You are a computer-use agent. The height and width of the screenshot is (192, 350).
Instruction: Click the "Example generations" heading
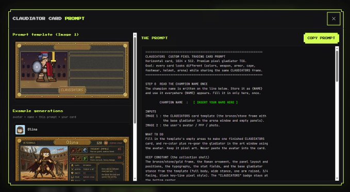[x=38, y=111]
